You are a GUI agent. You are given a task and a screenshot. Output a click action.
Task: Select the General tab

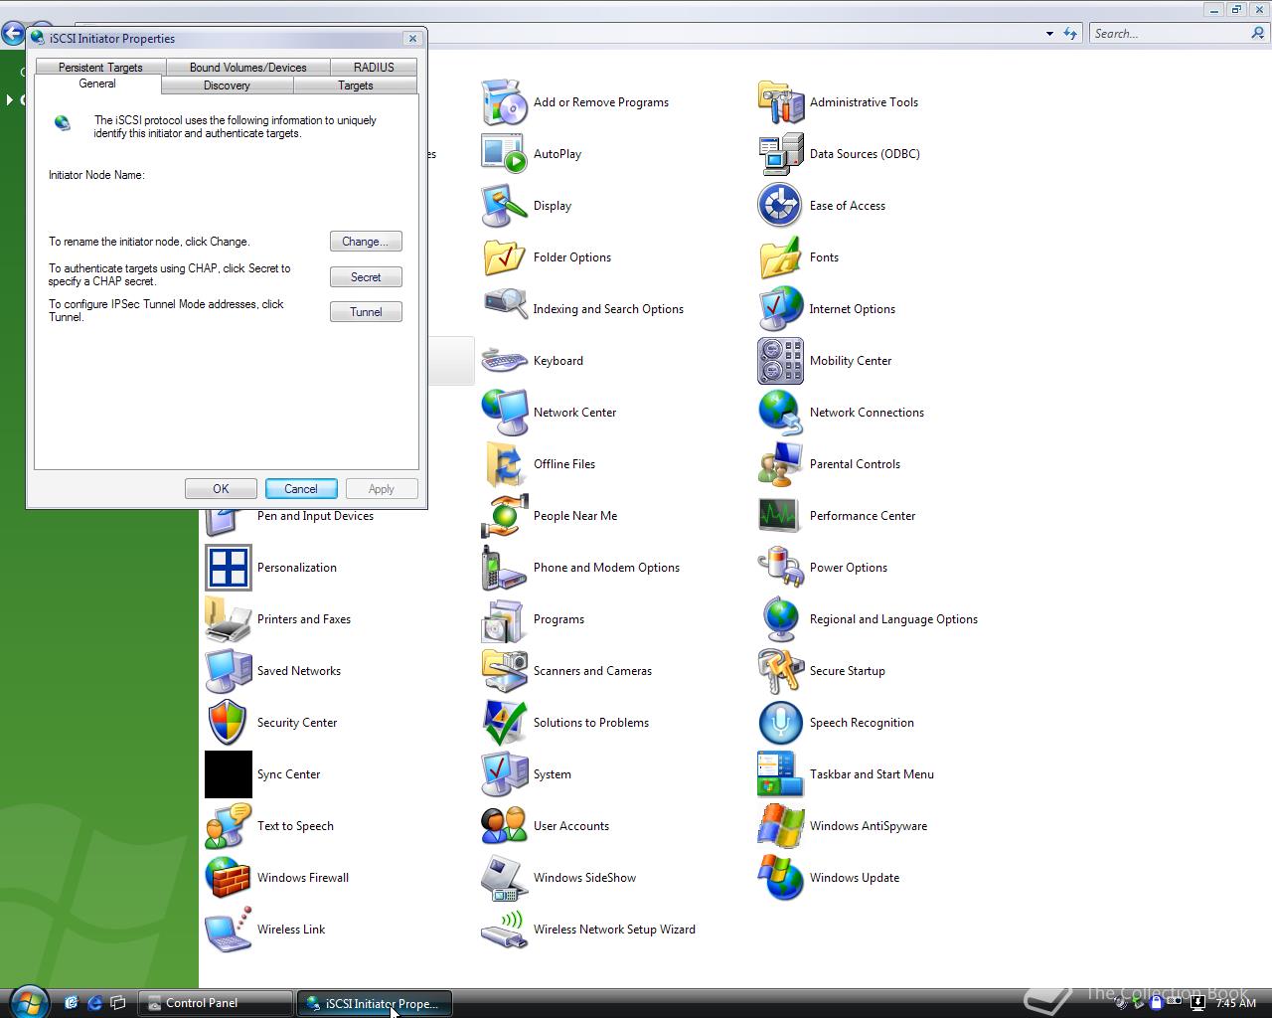pos(97,85)
